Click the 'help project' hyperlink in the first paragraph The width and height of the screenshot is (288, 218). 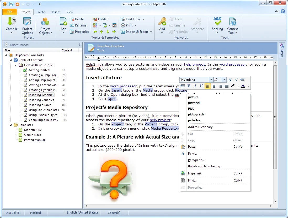[x=195, y=65]
